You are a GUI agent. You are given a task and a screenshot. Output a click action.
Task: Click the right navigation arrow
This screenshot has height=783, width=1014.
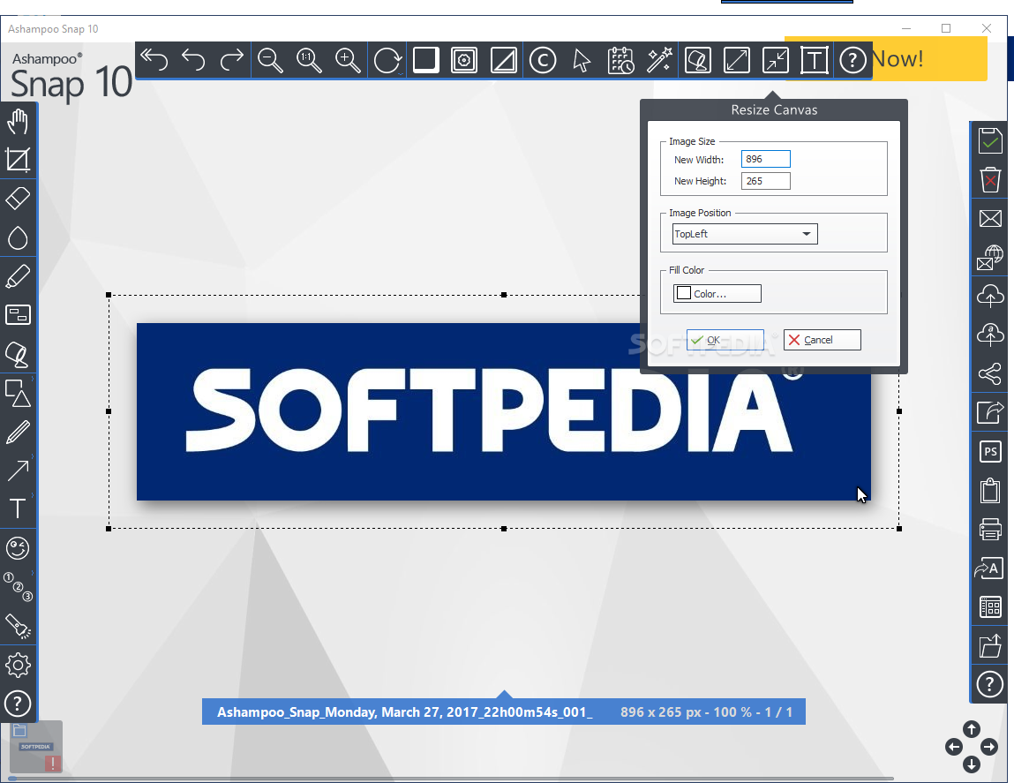click(x=988, y=748)
